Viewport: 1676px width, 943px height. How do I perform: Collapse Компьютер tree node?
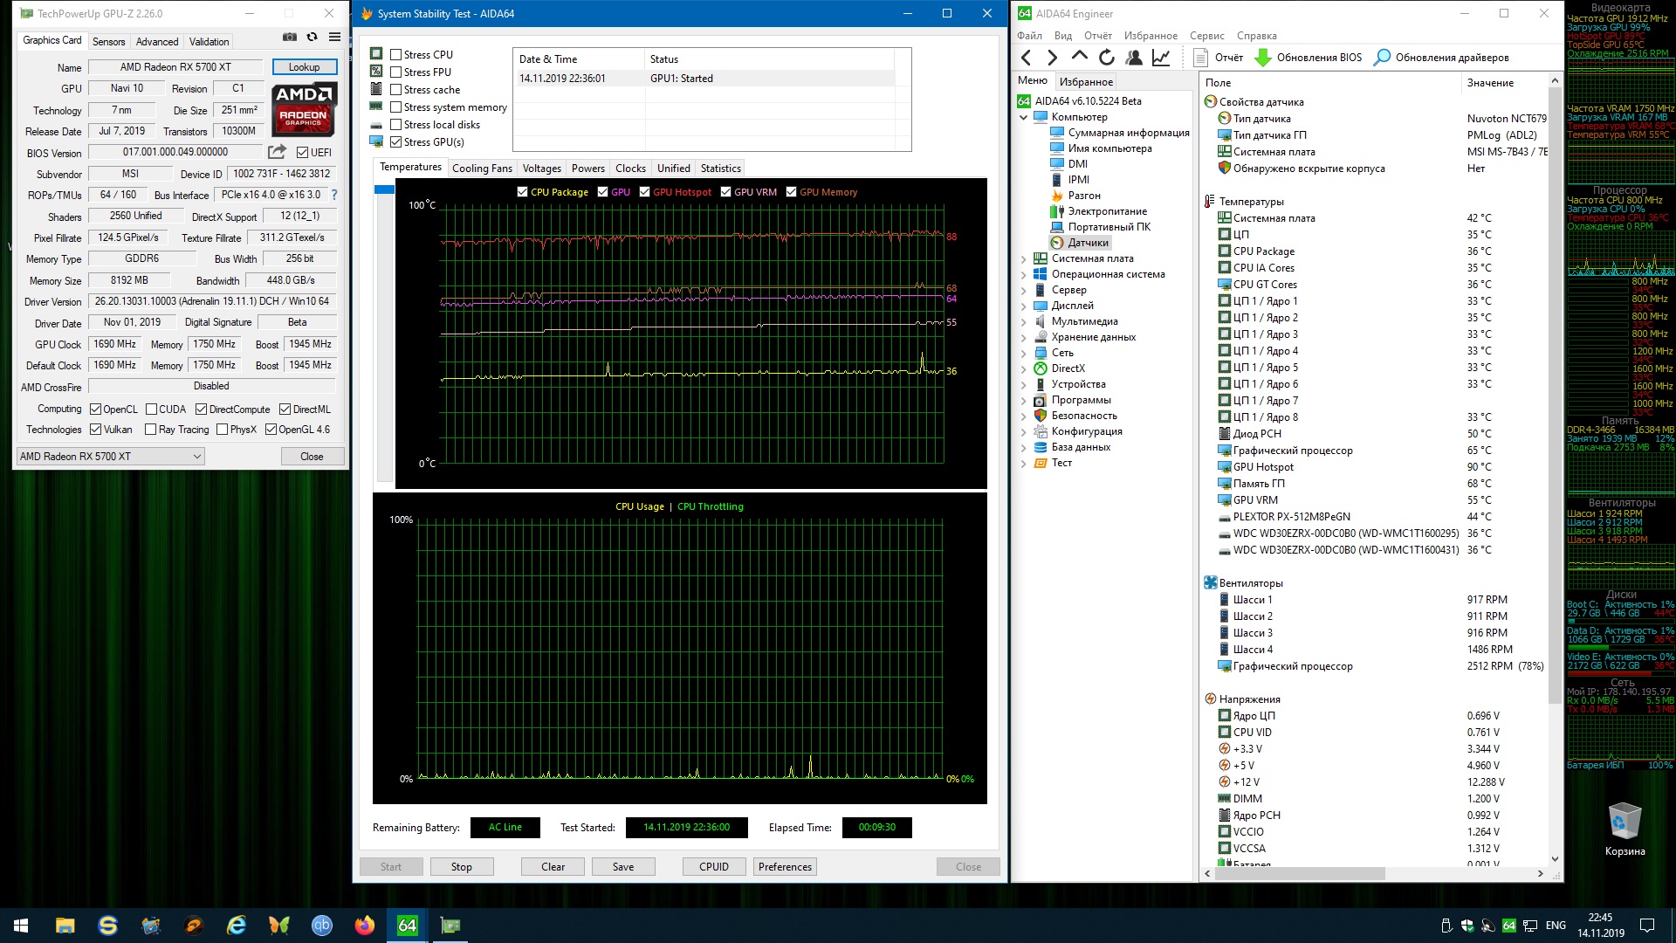pos(1024,117)
